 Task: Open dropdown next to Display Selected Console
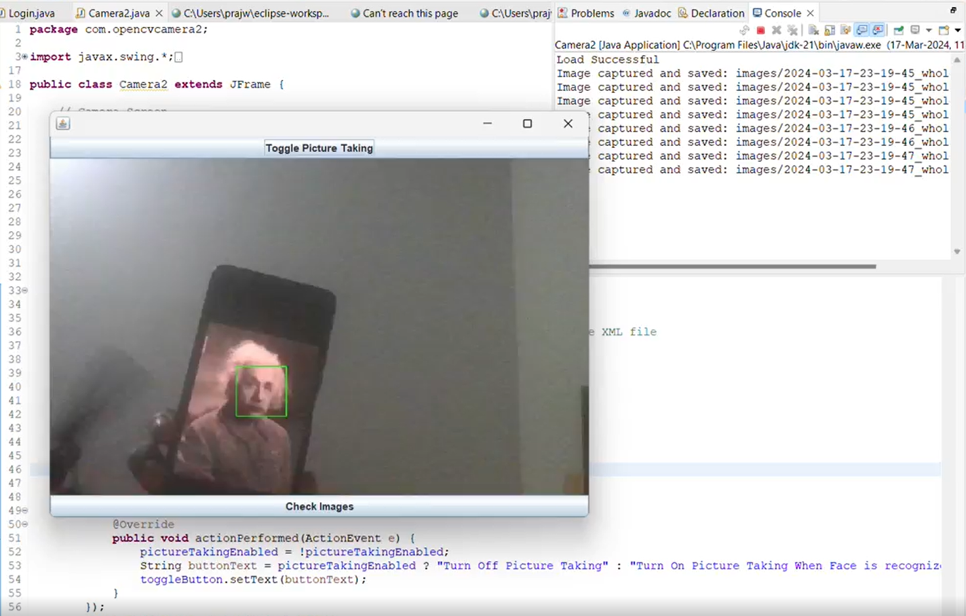tap(929, 30)
